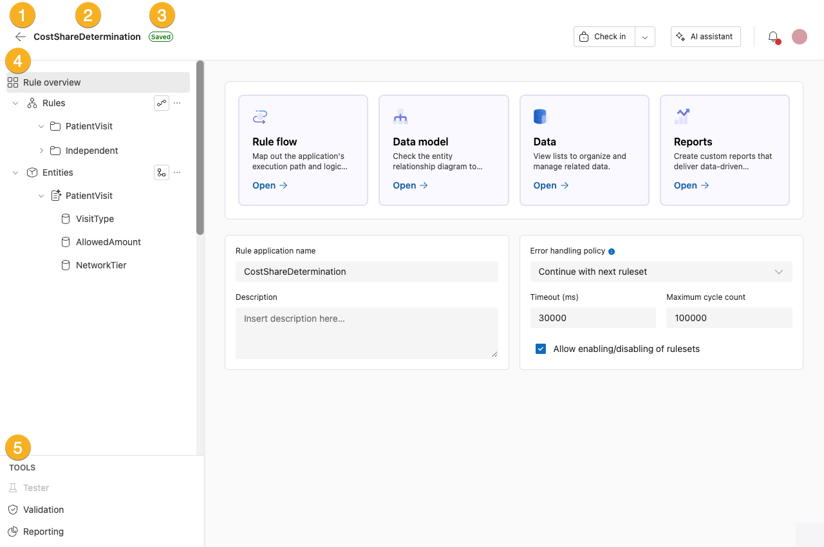Open the Data model entity diagram icon
The image size is (824, 547).
[400, 116]
